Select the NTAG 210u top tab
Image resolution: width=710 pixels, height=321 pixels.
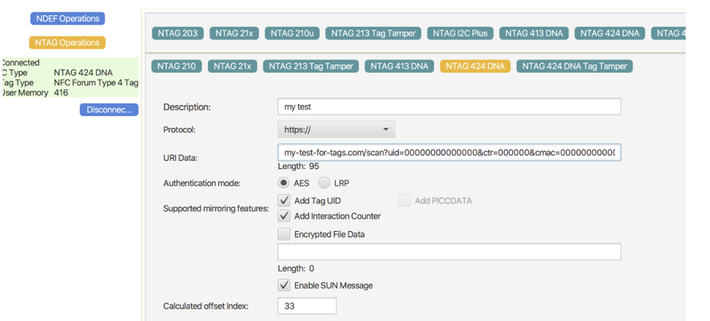(292, 33)
